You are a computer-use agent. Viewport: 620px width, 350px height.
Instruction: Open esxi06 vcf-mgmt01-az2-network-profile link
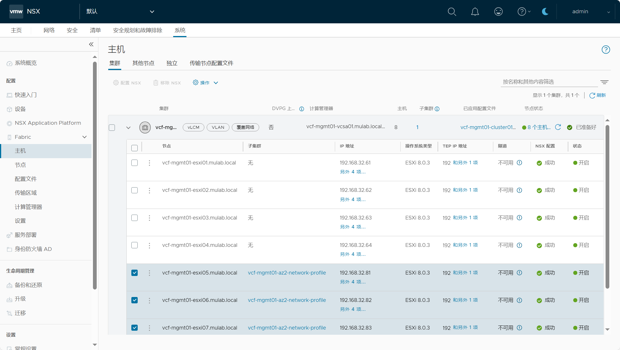point(287,300)
